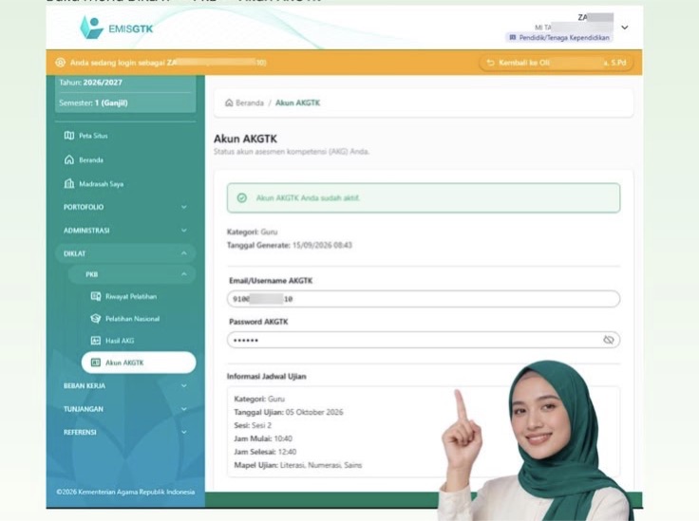
Task: Select TUNJANGAN menu label
Action: coord(84,409)
